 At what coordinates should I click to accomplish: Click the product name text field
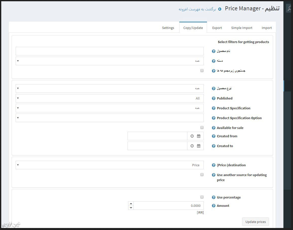coord(109,51)
